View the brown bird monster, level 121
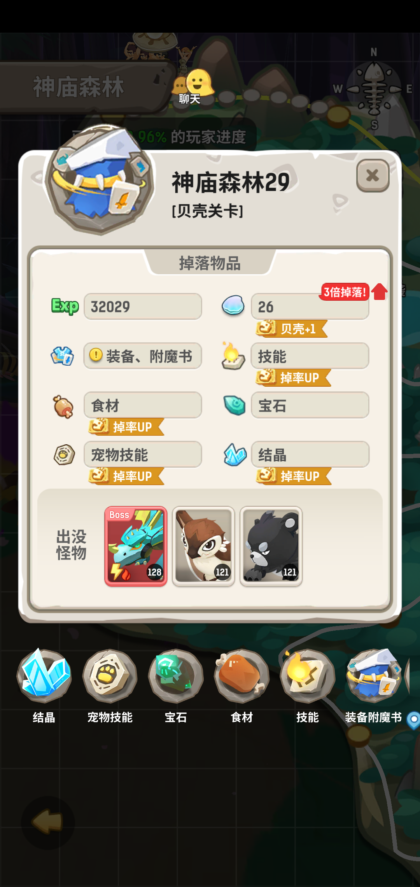The height and width of the screenshot is (887, 420). [x=203, y=546]
